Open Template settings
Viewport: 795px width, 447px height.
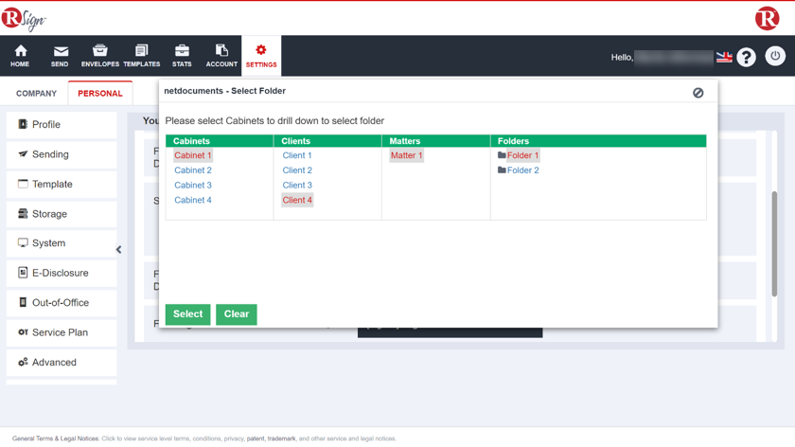[x=62, y=184]
